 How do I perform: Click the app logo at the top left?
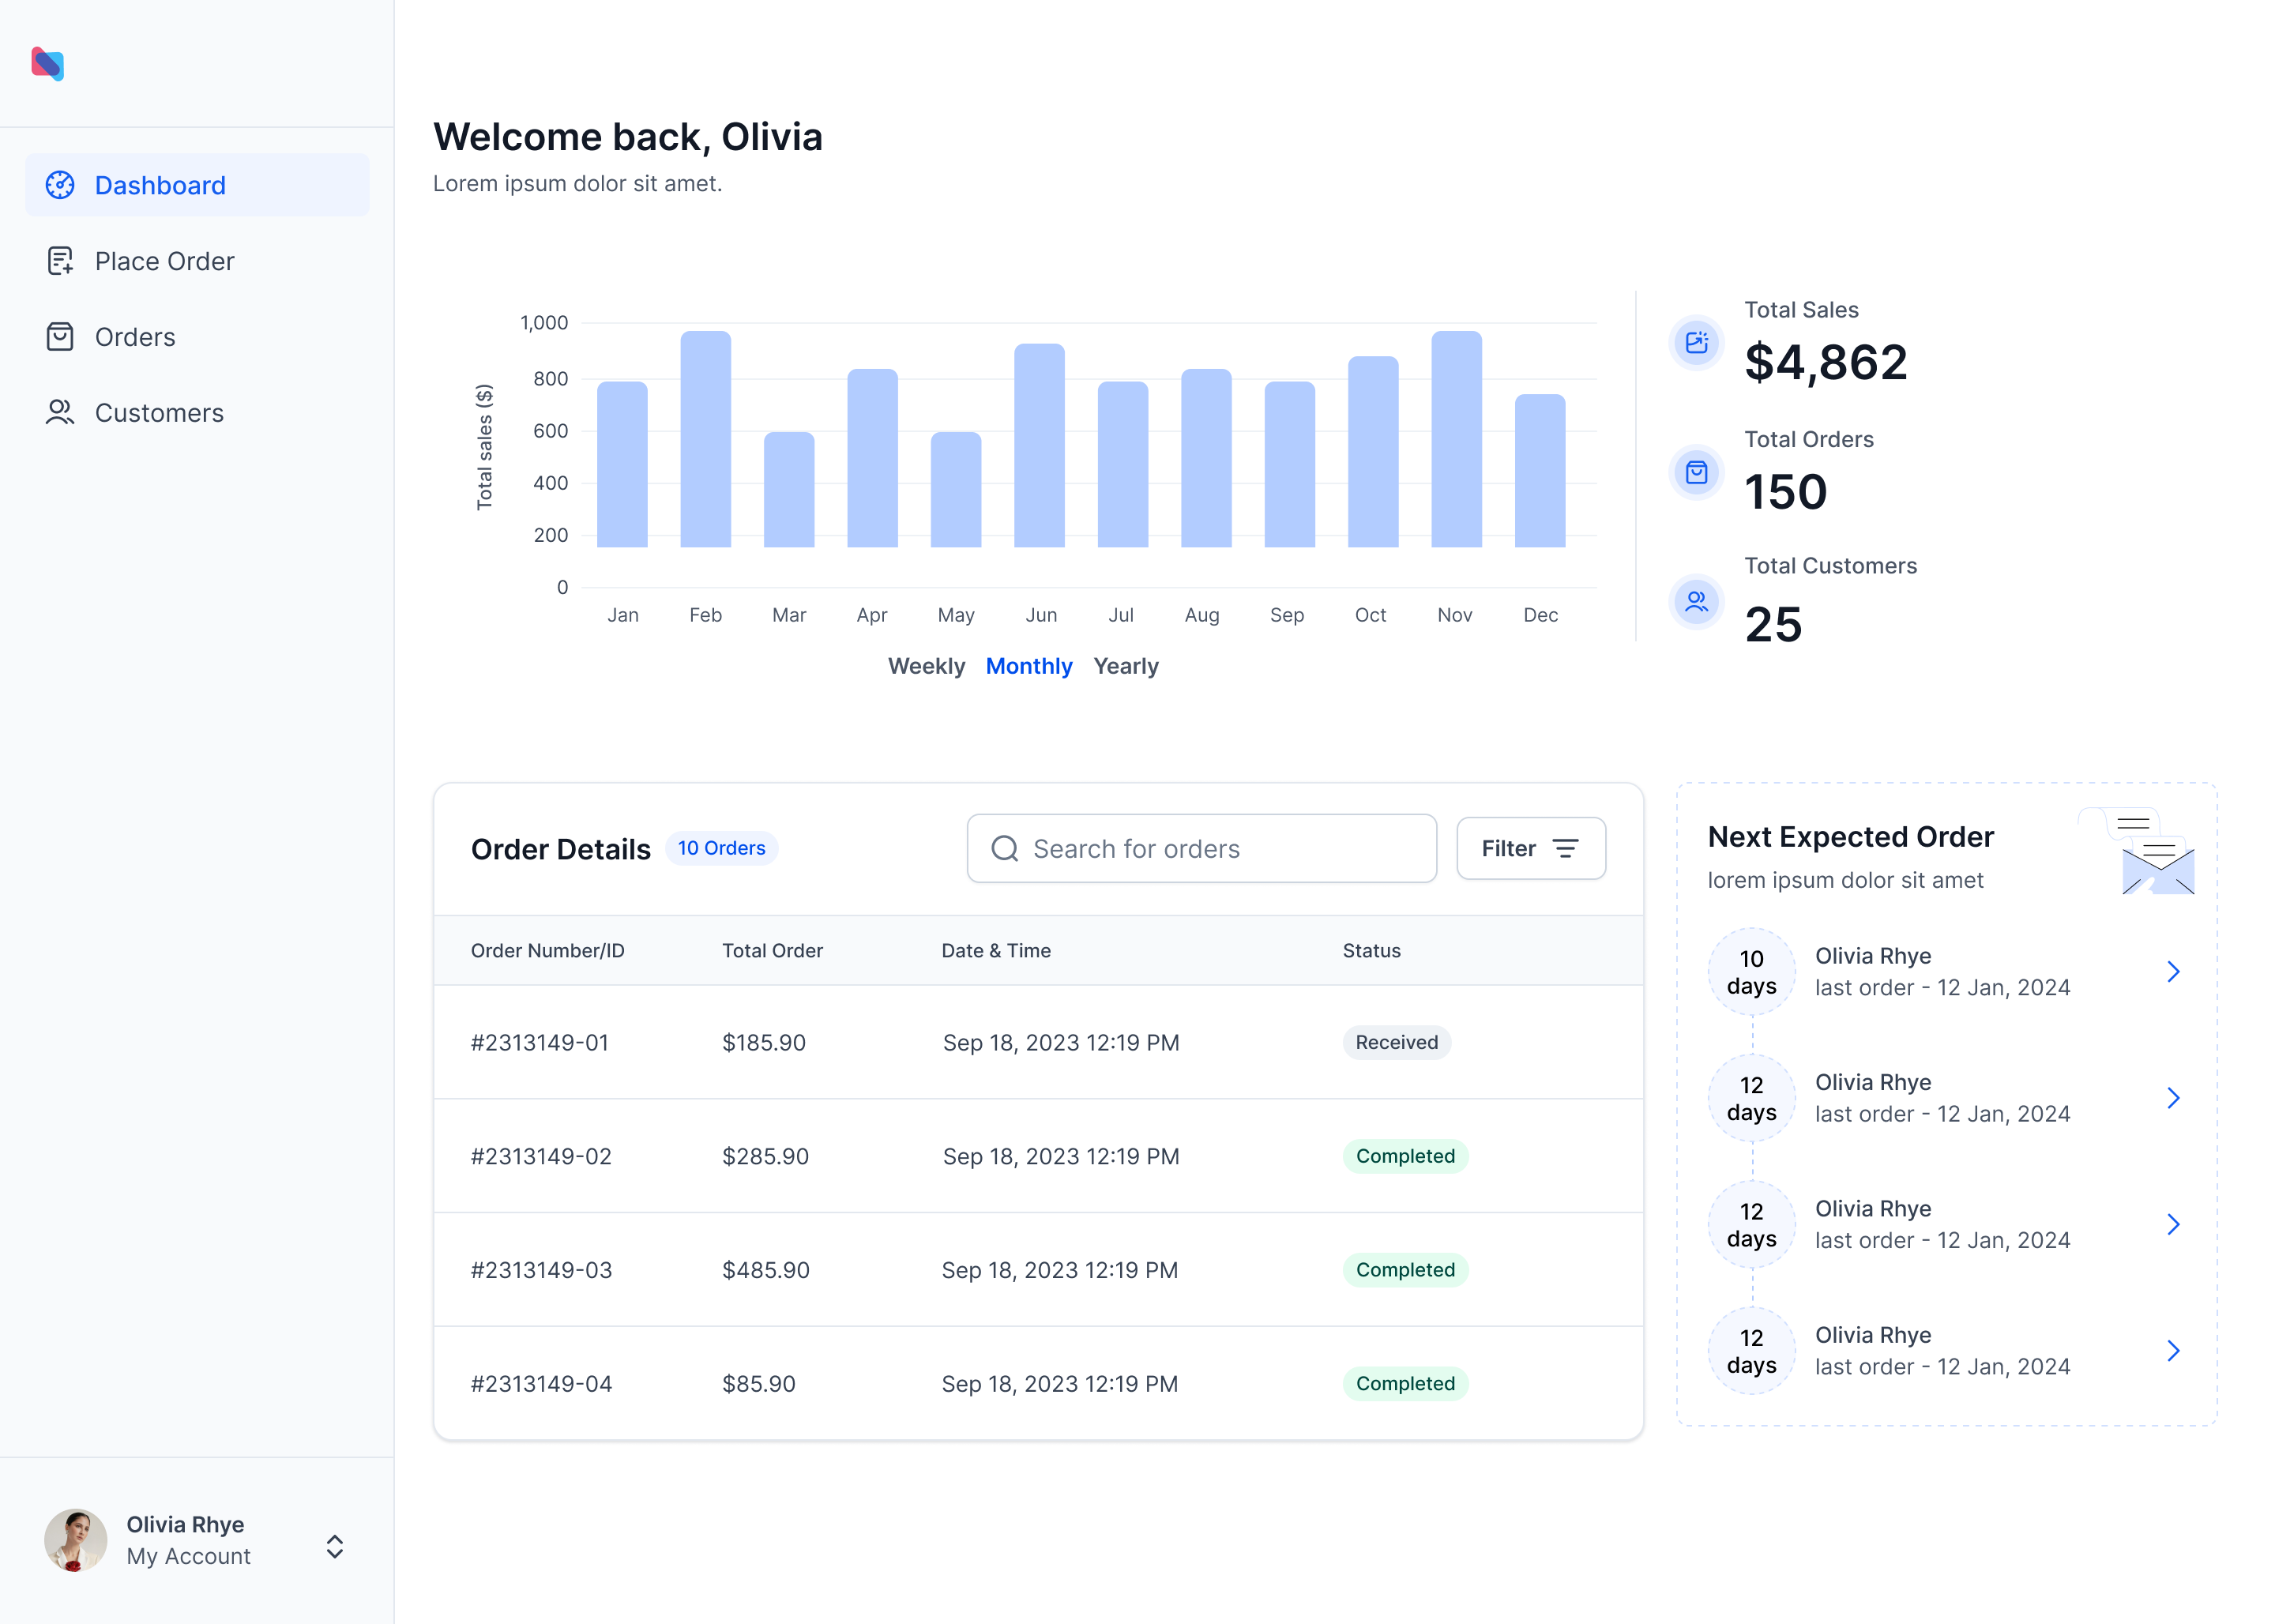(45, 63)
